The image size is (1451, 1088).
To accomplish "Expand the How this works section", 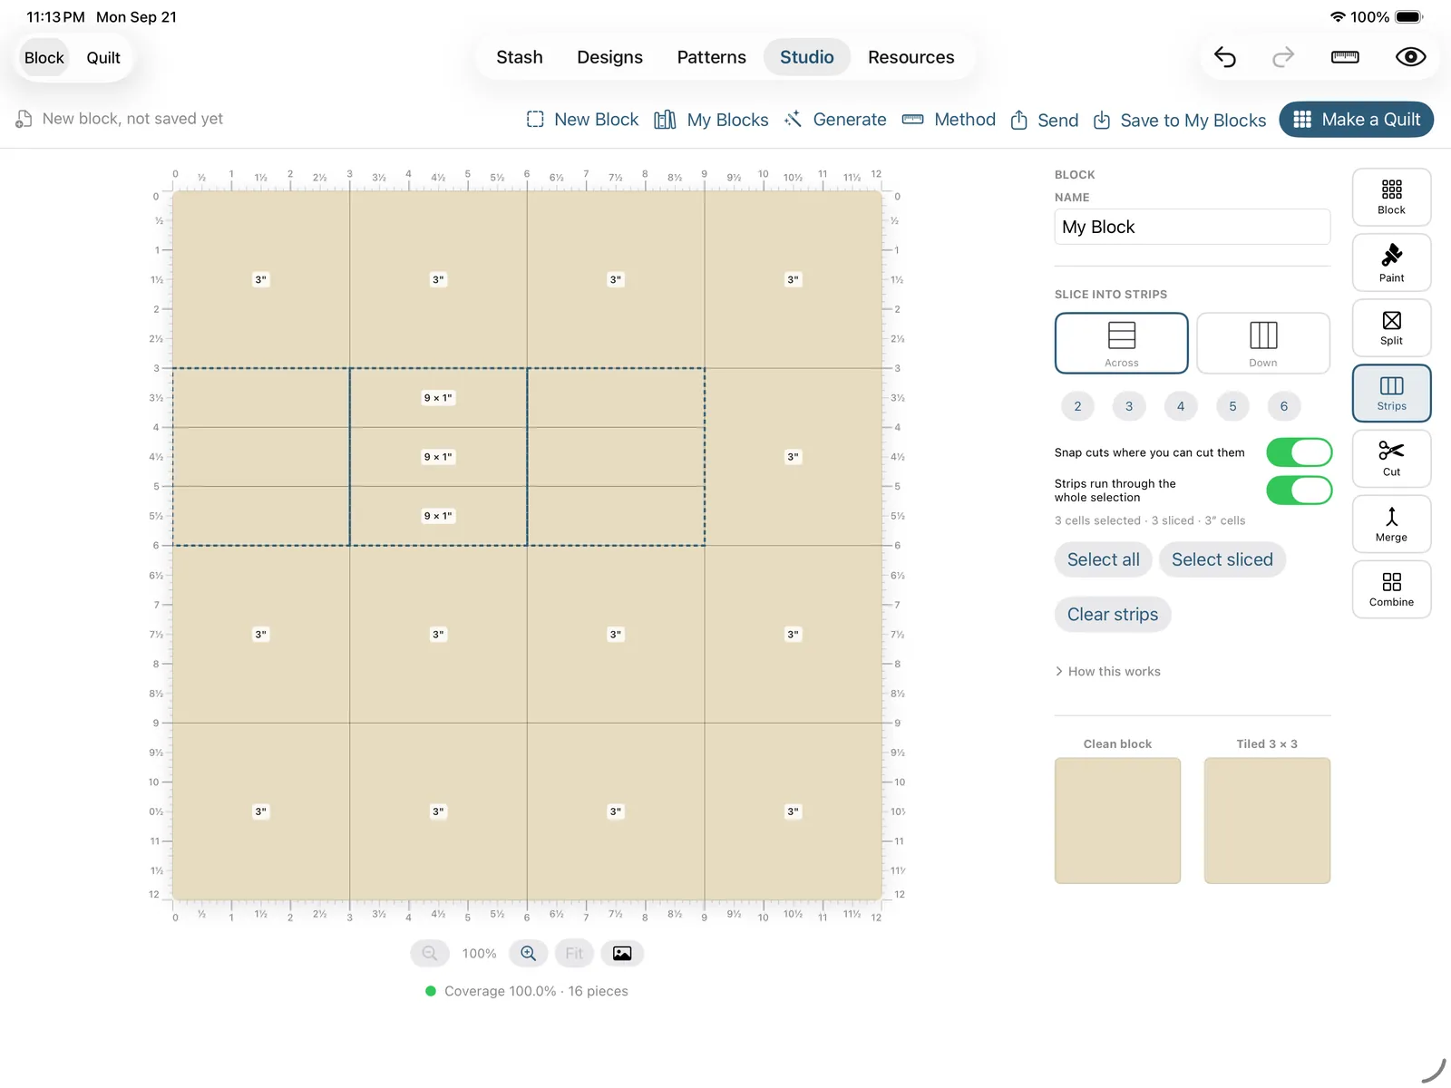I will pos(1107,671).
